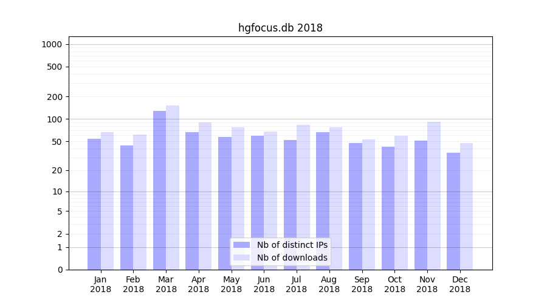Select the Apr 2018 downloads bar
The width and height of the screenshot is (547, 303).
tap(205, 196)
